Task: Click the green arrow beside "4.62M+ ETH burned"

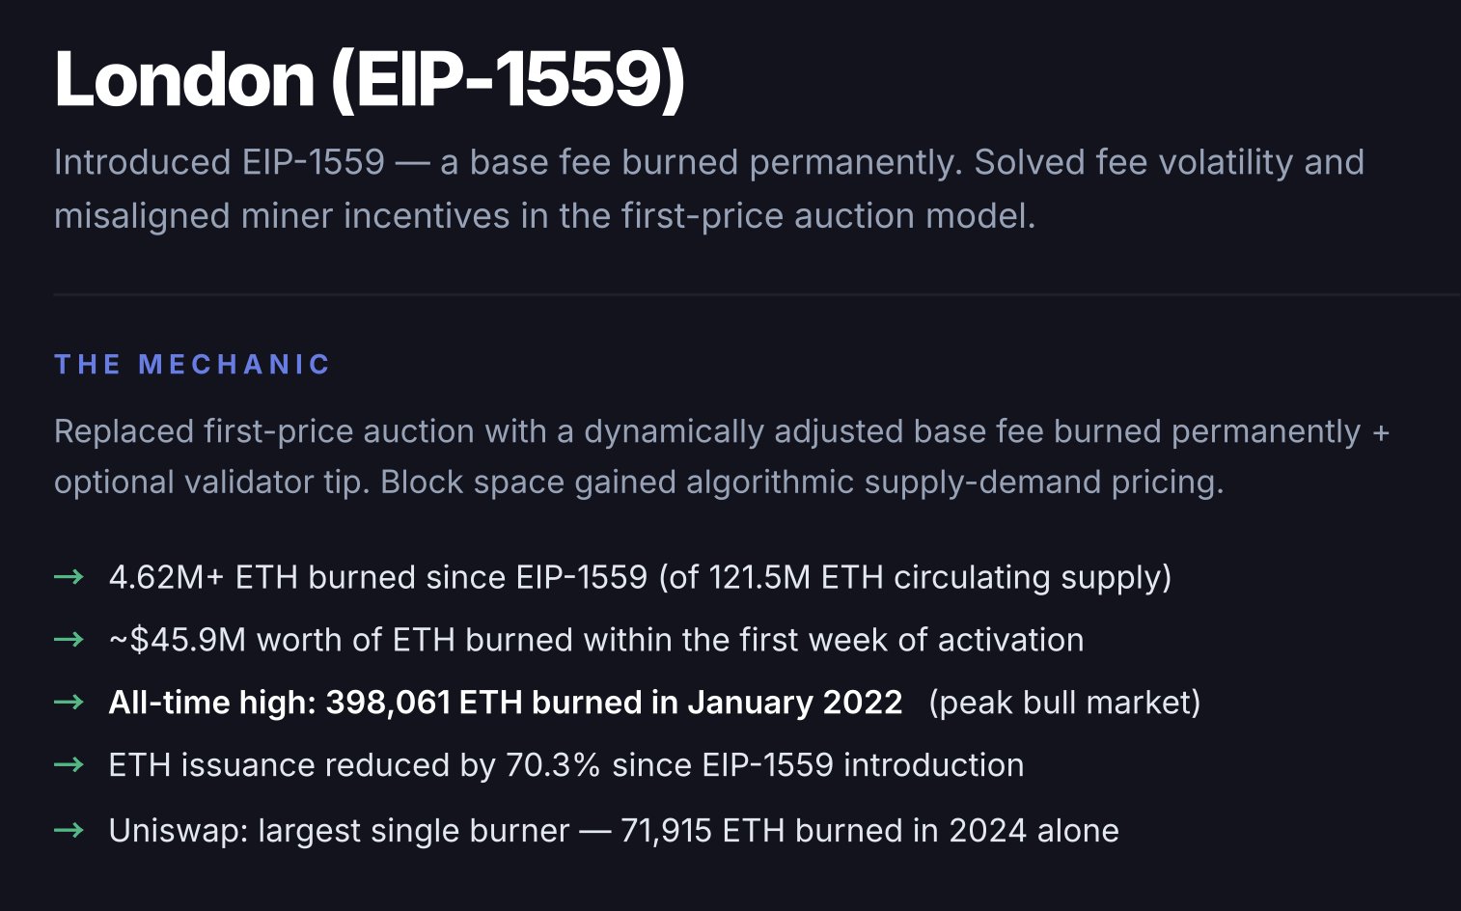Action: click(x=69, y=577)
